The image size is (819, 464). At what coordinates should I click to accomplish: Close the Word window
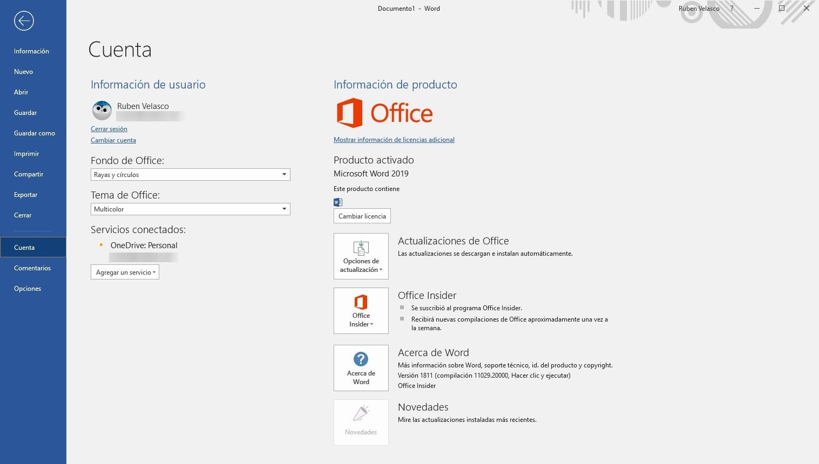coord(807,9)
